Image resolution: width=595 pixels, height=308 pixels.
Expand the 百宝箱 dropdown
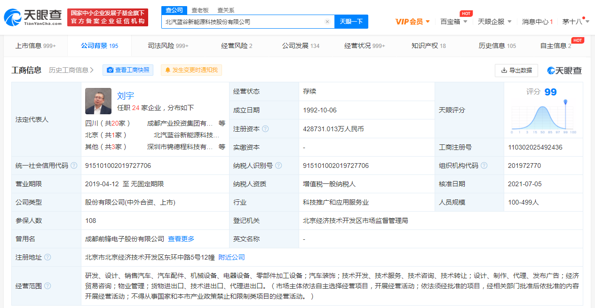pyautogui.click(x=453, y=22)
